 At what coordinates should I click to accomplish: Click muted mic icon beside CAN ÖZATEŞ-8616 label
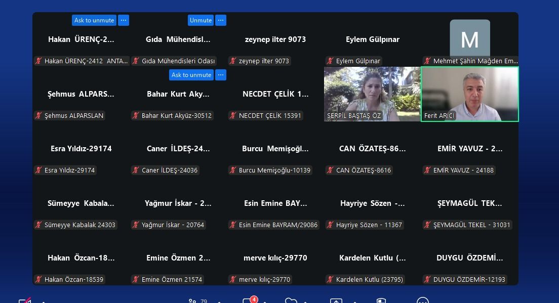point(331,170)
